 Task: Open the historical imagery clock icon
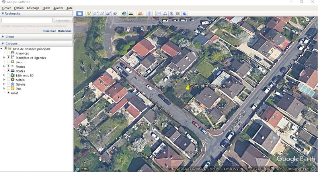[x=124, y=14]
